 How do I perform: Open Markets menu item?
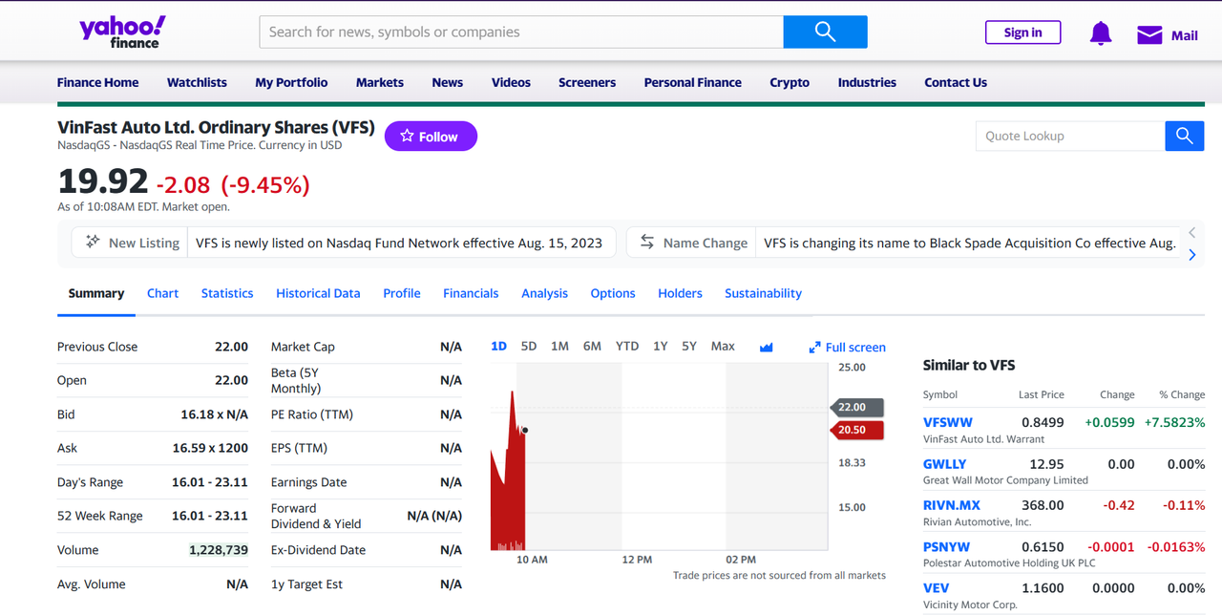380,82
